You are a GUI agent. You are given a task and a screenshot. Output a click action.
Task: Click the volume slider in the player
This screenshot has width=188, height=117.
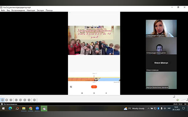[x=184, y=100]
